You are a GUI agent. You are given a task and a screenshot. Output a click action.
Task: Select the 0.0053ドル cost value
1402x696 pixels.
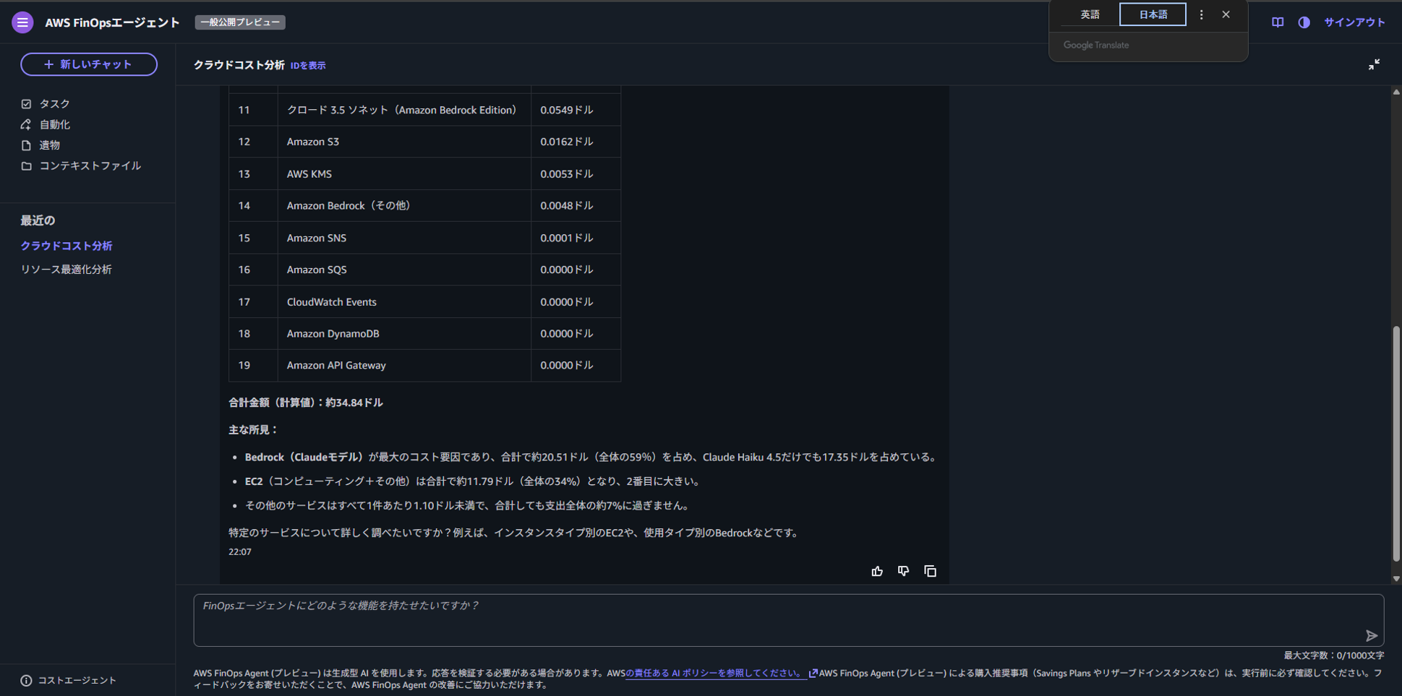point(567,173)
